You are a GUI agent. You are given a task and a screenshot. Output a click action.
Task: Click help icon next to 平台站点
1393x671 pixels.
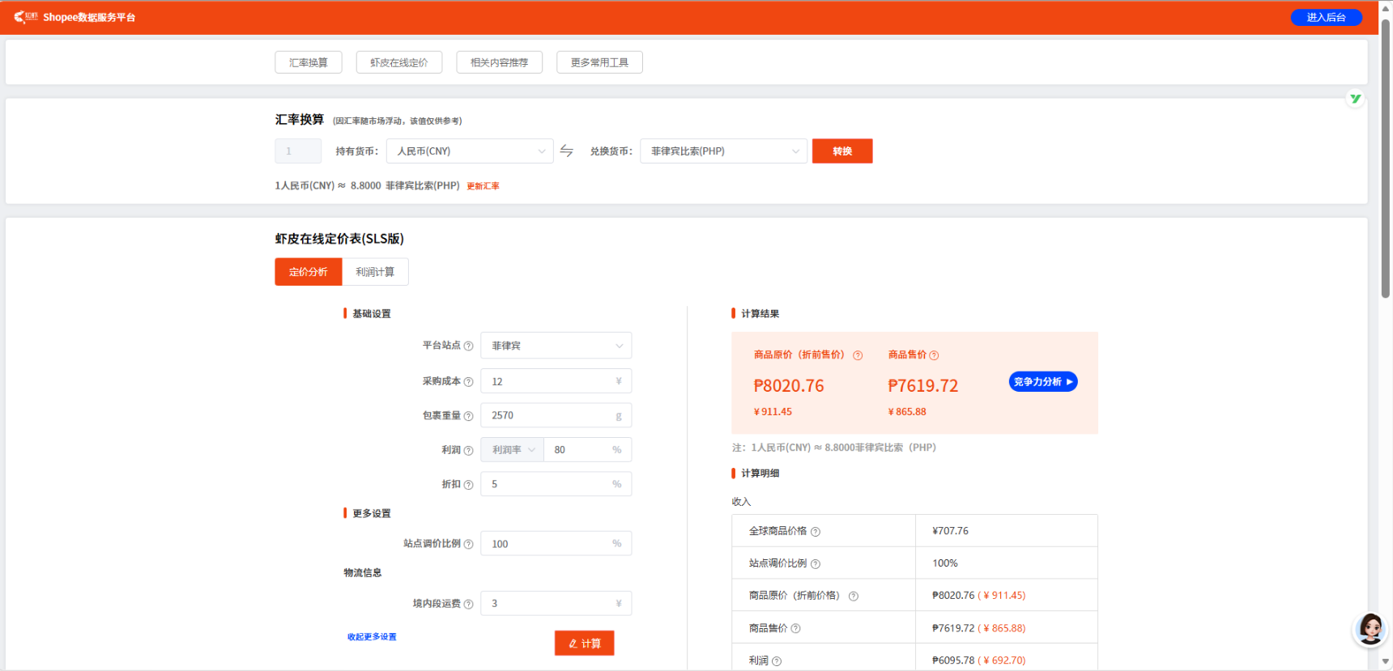point(468,346)
